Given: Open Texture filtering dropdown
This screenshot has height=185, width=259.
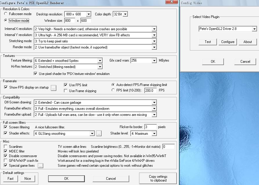Looking at the screenshot, I should [100, 61].
